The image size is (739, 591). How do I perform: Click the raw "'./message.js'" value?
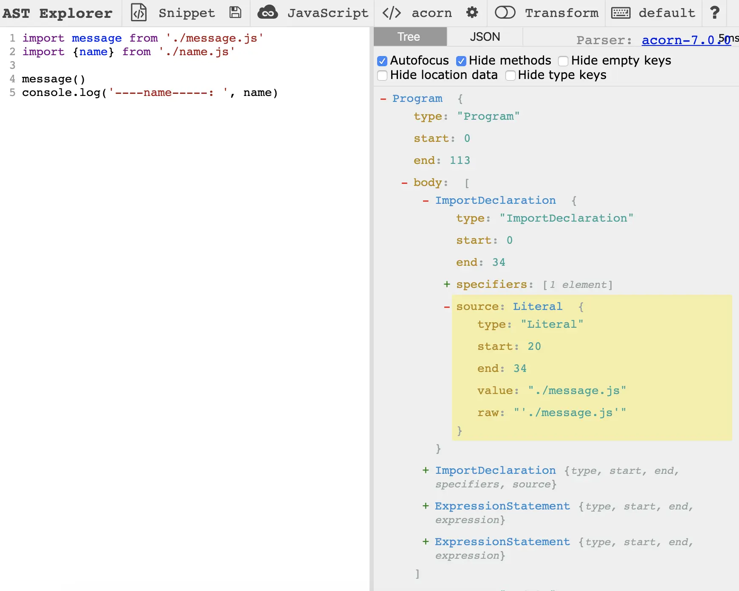point(570,413)
